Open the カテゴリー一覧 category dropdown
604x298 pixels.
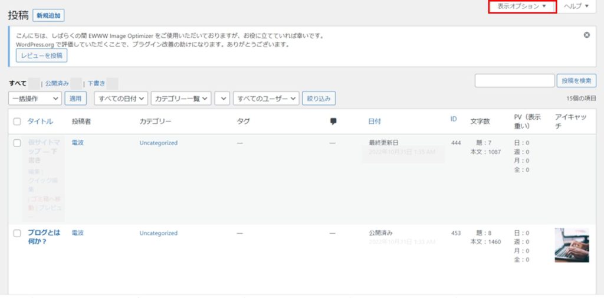tap(180, 99)
